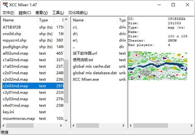
Task: Select c3y03md.map file
Action: 33,99
